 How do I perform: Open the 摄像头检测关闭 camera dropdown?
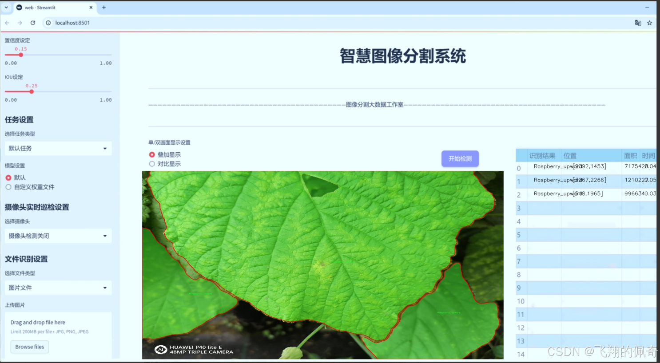pos(58,236)
